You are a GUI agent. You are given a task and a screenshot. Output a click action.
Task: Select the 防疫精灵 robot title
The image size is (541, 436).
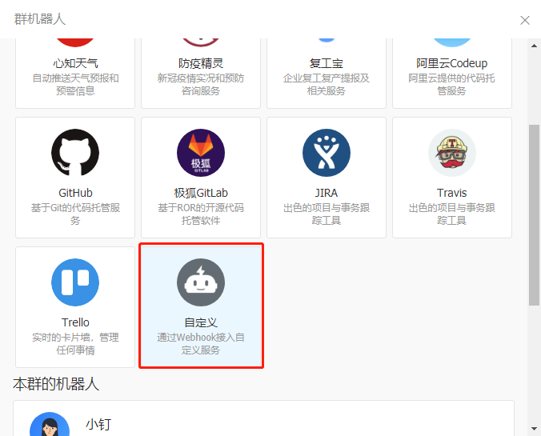(201, 63)
